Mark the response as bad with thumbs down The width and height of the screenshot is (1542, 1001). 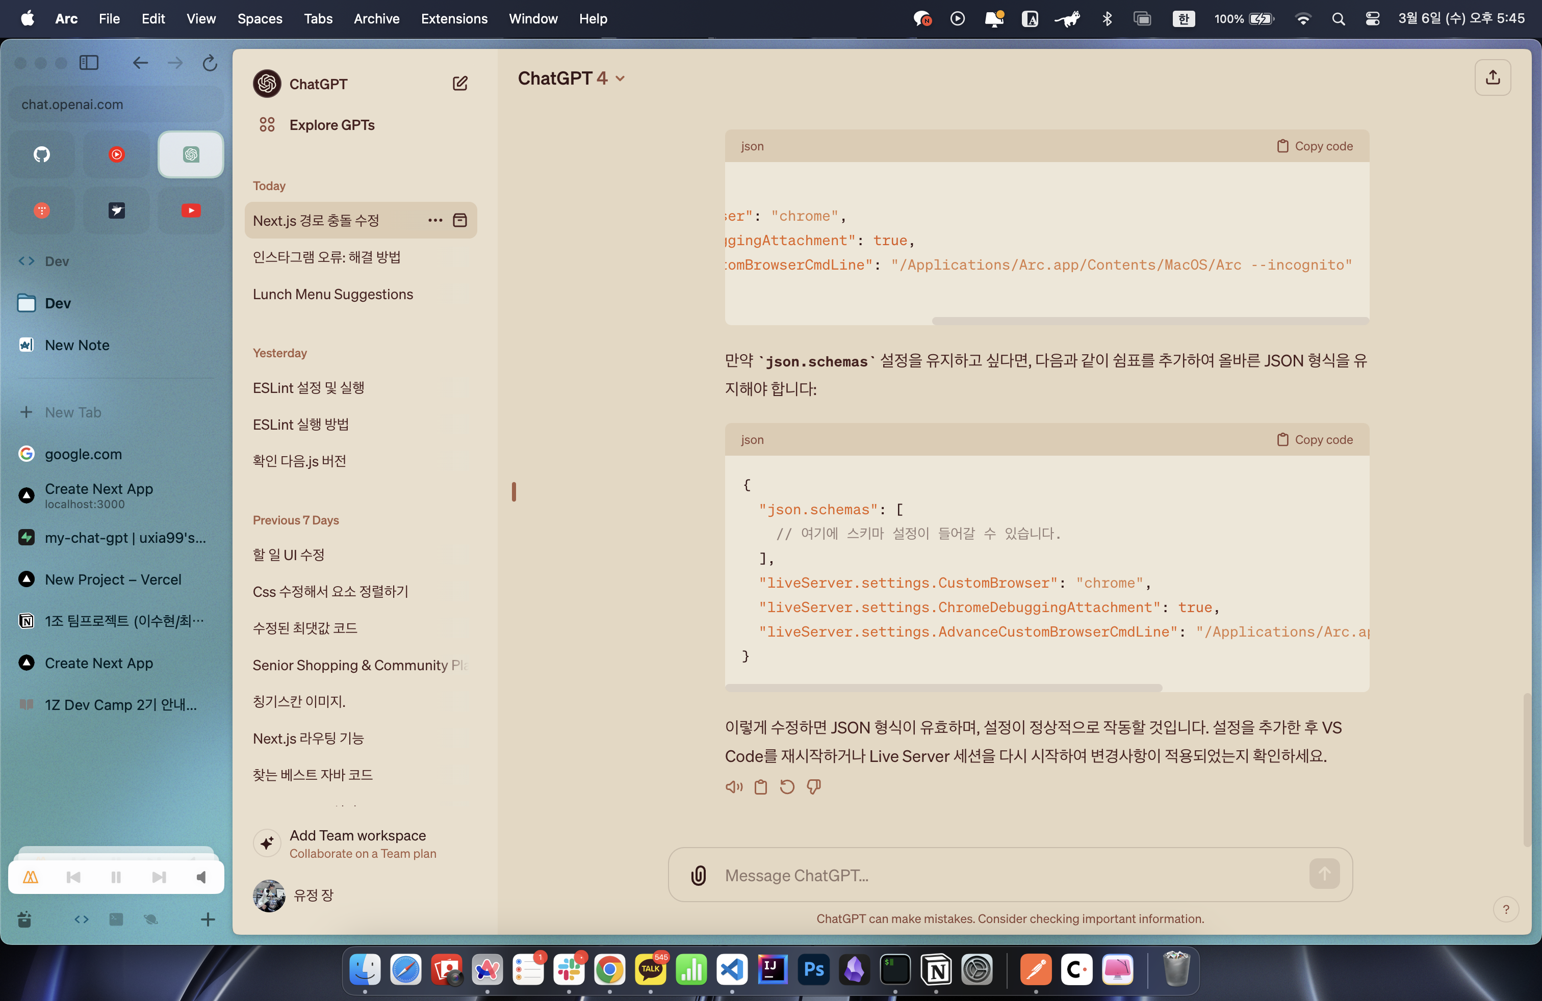(814, 787)
